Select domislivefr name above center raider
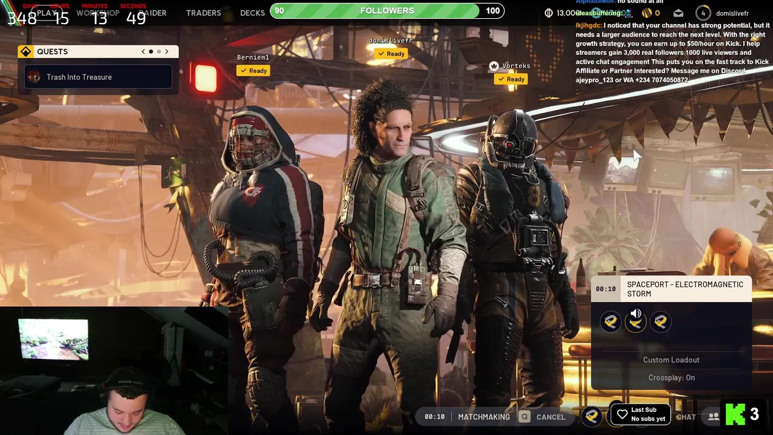 [x=391, y=40]
